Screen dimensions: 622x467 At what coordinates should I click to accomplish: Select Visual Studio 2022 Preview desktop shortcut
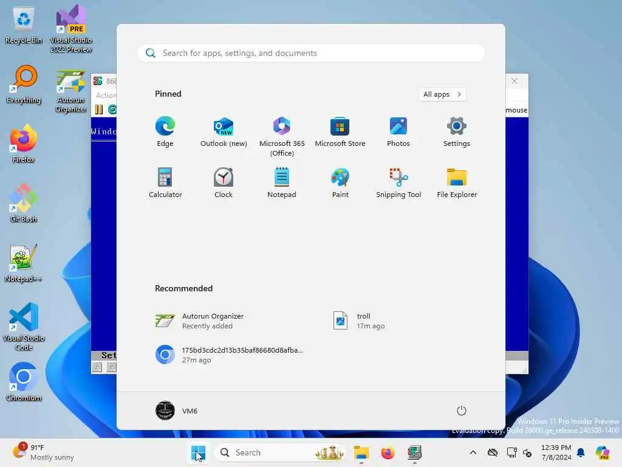71,29
